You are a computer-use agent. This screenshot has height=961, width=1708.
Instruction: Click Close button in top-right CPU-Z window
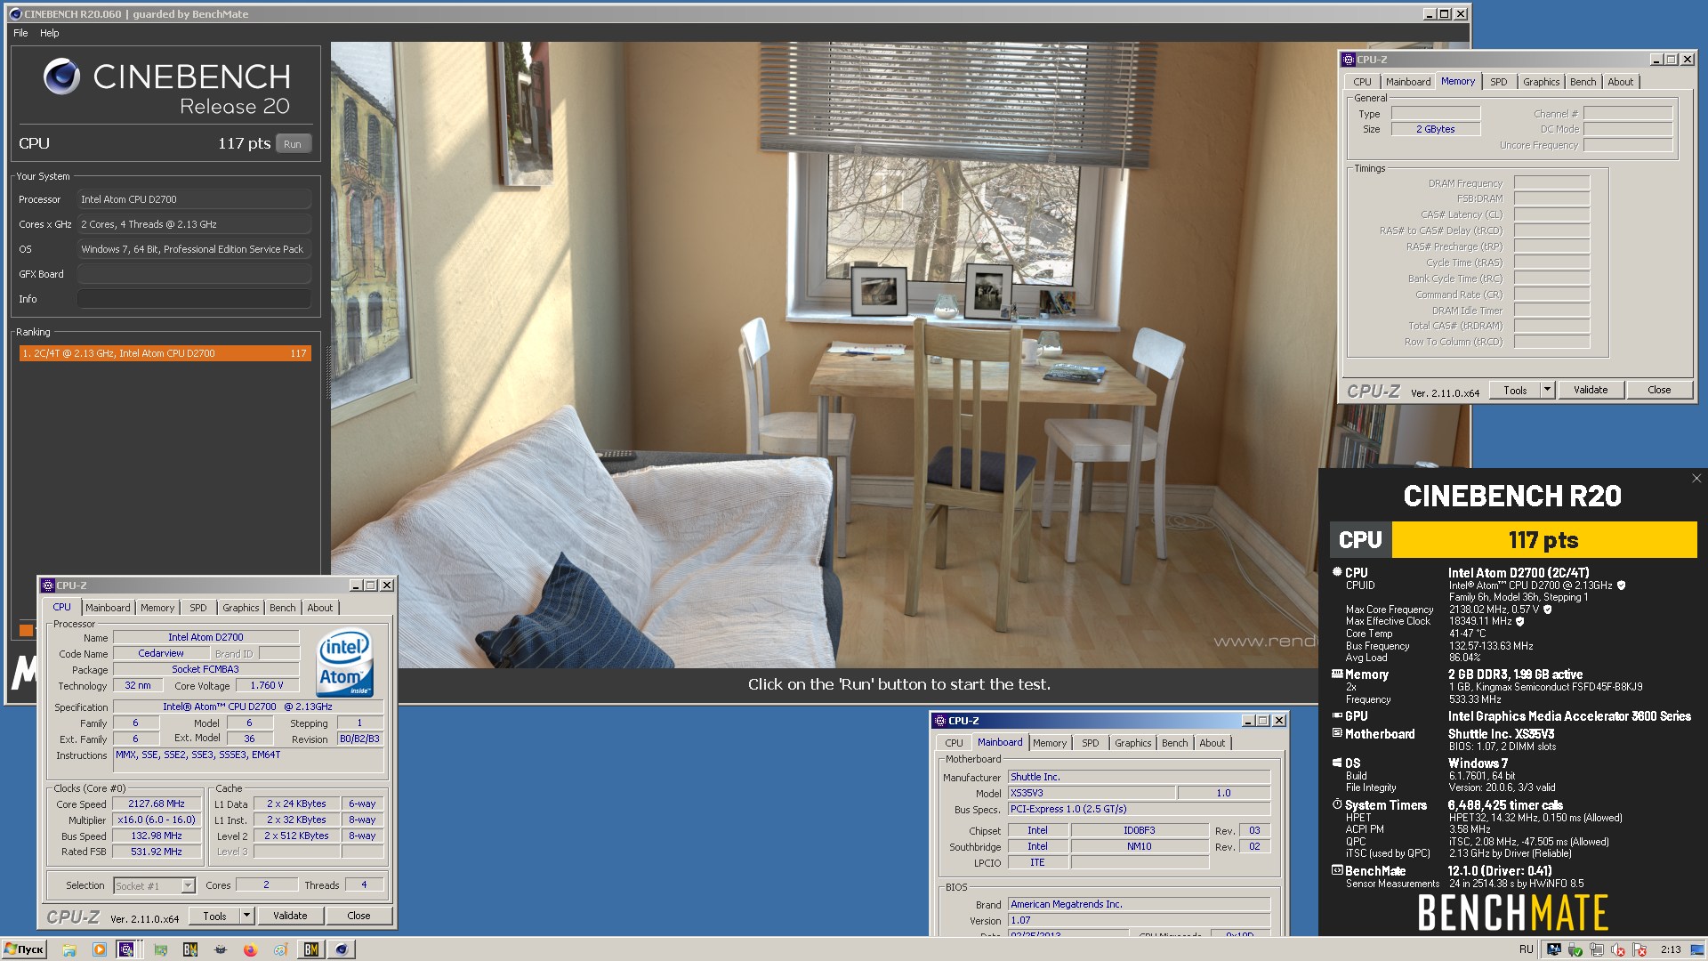pyautogui.click(x=1659, y=390)
